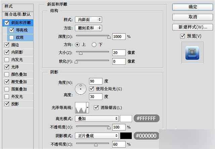Open the 方法 technique dropdown
The image size is (215, 149).
coord(88,28)
